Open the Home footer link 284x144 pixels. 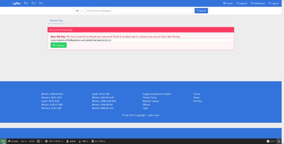(x=196, y=98)
